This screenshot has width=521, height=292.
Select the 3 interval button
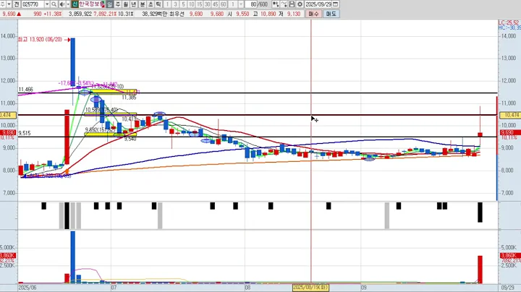(x=175, y=4)
